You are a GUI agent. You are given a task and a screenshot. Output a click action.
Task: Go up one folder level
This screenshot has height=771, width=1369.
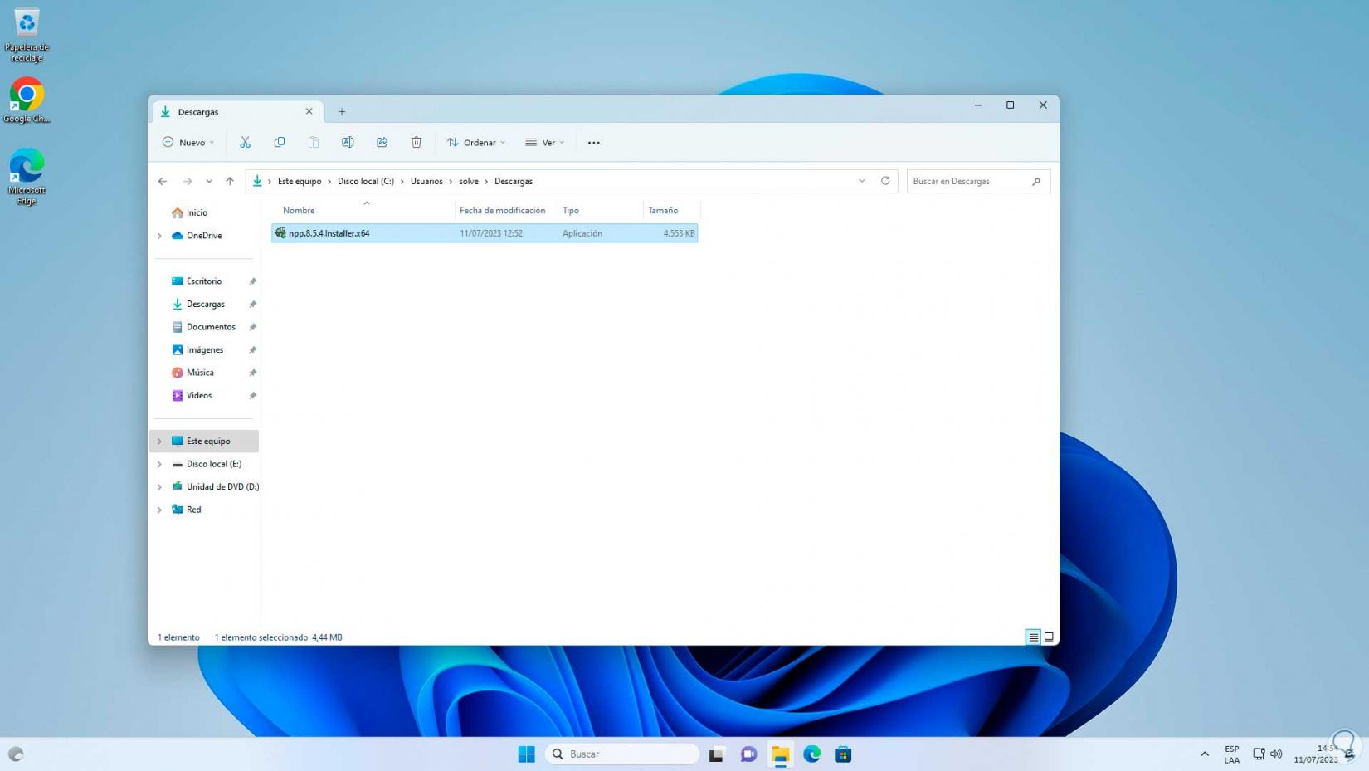coord(230,181)
